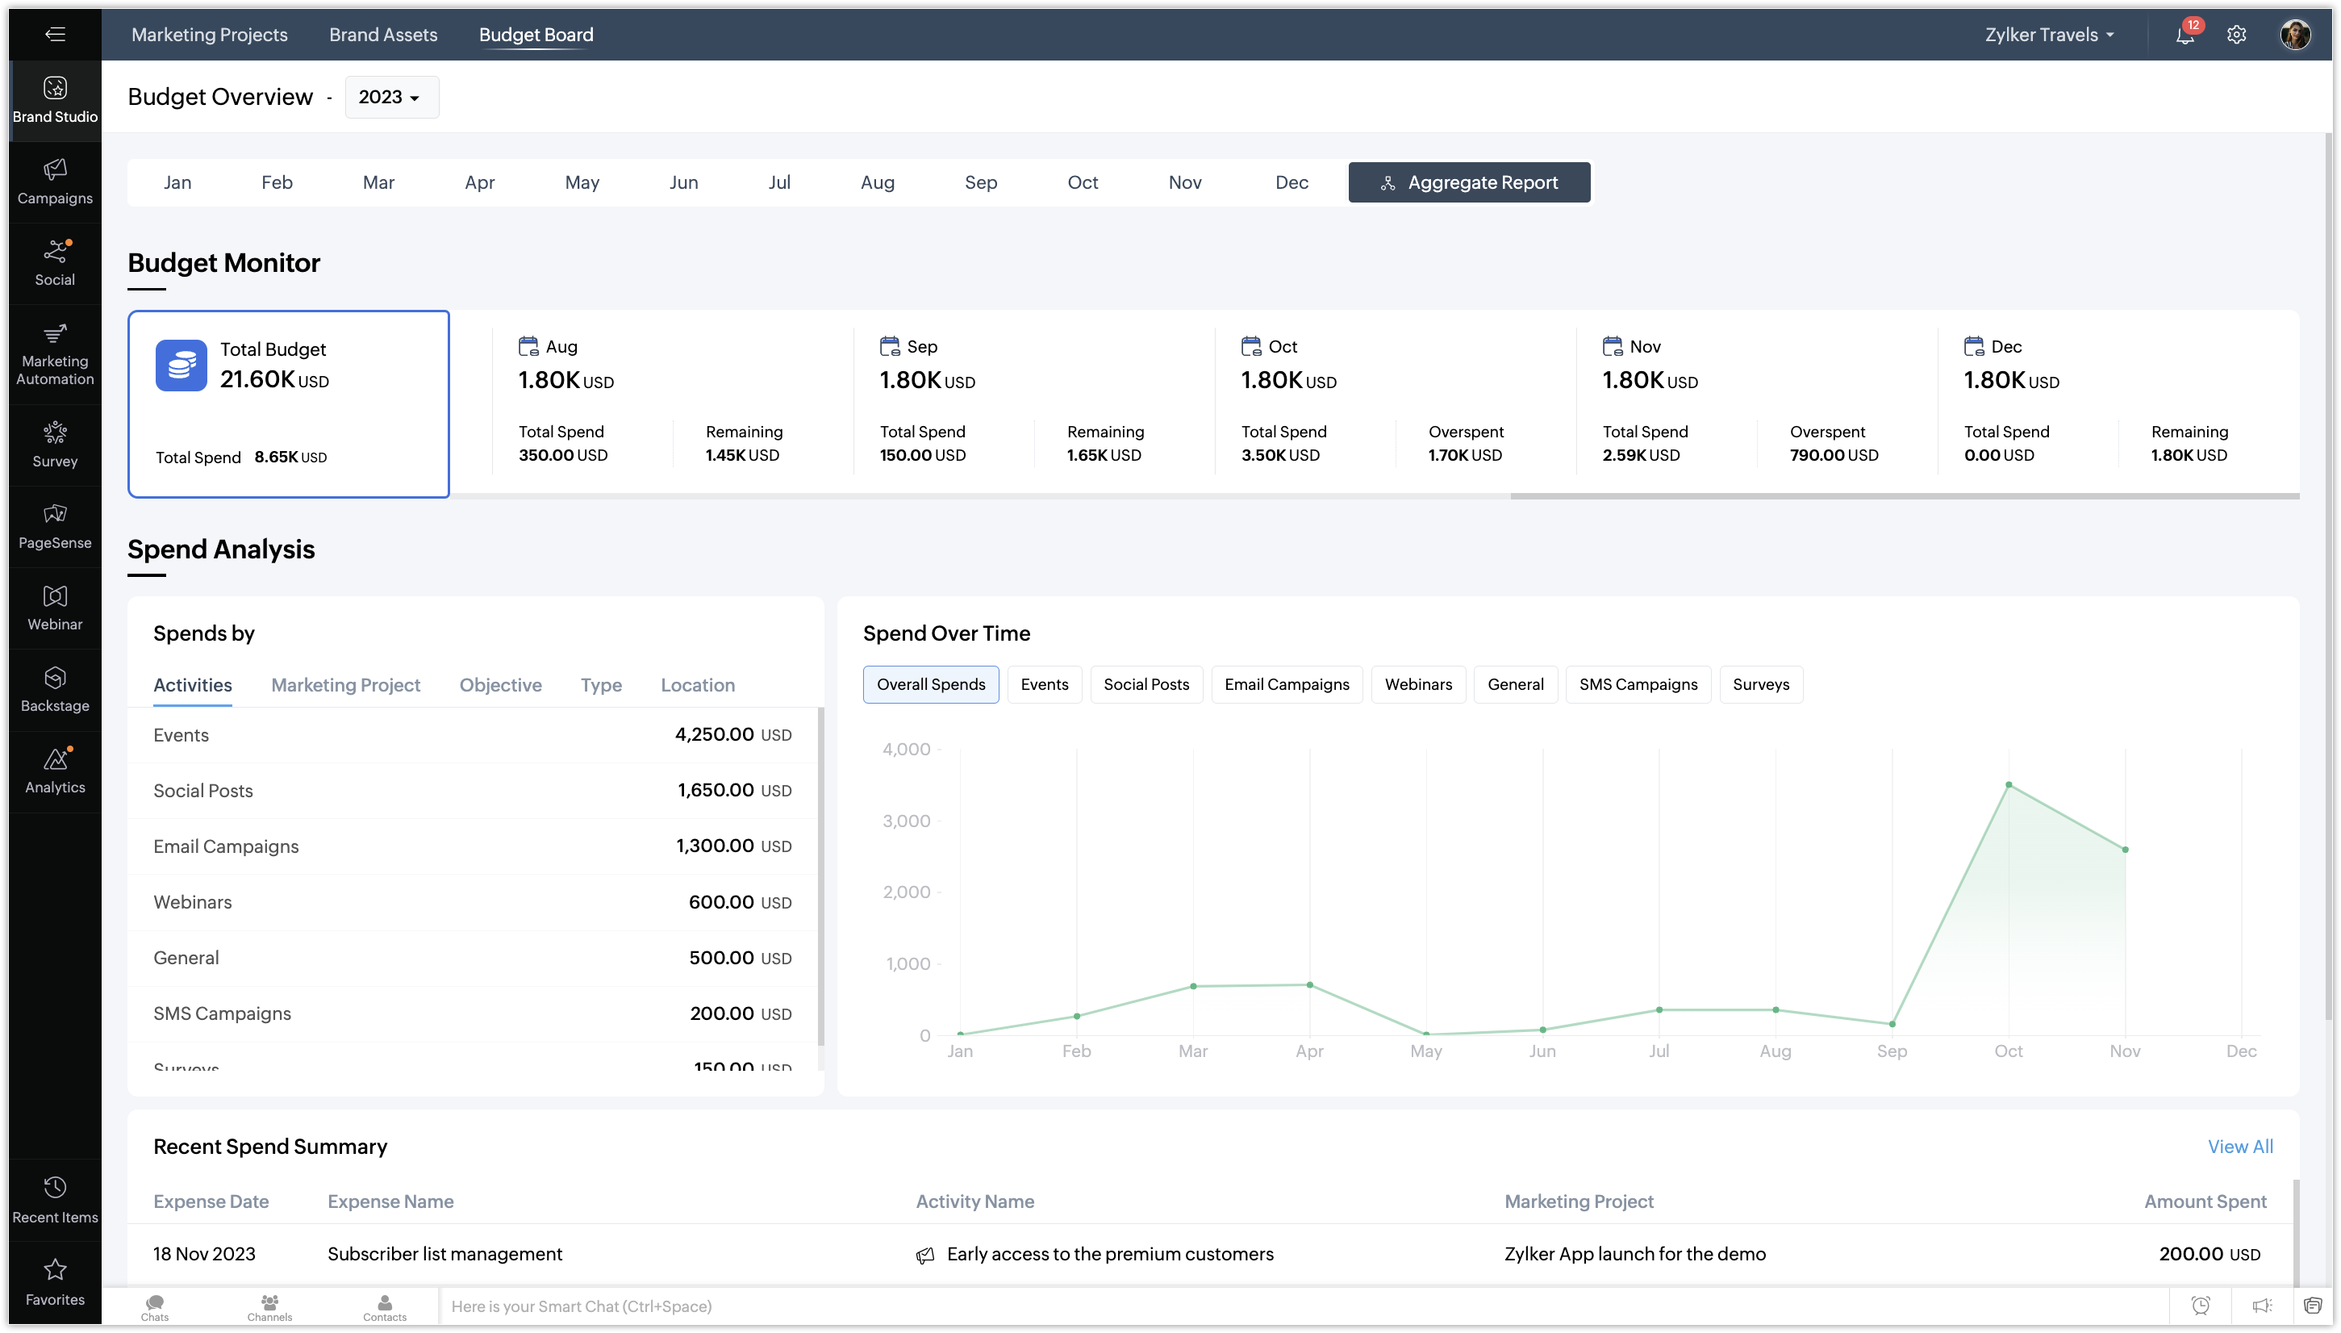2341x1333 pixels.
Task: Collapse the left sidebar menu icon
Action: [x=55, y=35]
